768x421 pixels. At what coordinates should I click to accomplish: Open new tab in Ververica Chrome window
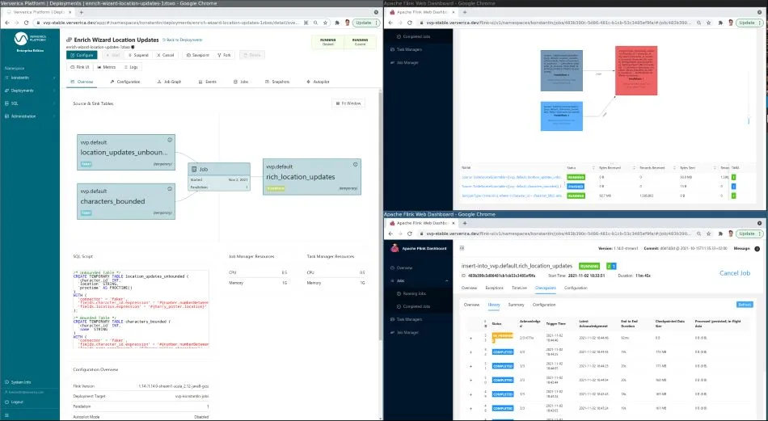(x=82, y=12)
